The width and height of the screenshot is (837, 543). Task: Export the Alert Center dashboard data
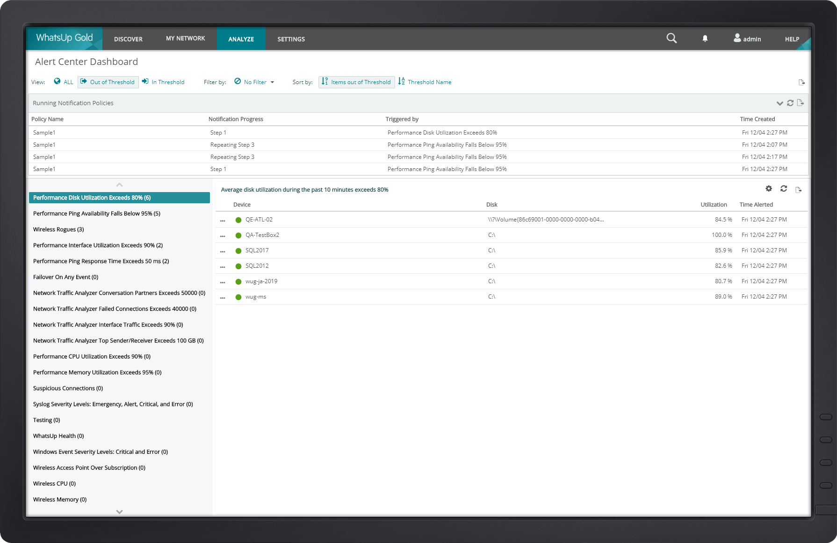coord(801,82)
